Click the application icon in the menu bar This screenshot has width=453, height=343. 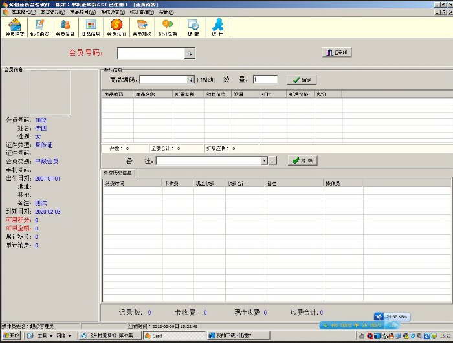pyautogui.click(x=5, y=12)
